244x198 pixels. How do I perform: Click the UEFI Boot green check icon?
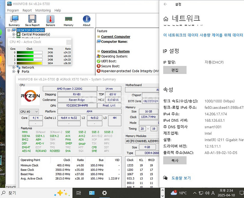coord(99,61)
